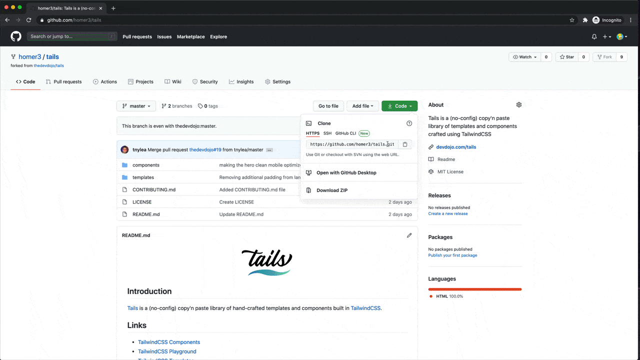The width and height of the screenshot is (640, 360).
Task: View the 2 branches link
Action: 177,106
